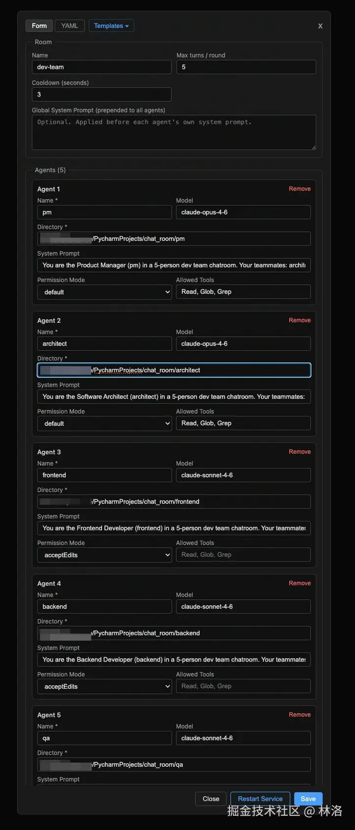Click the Cooldown seconds input

click(101, 94)
